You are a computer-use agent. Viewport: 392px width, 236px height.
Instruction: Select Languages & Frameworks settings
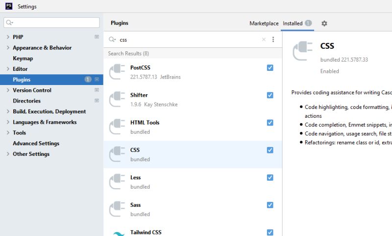click(45, 122)
